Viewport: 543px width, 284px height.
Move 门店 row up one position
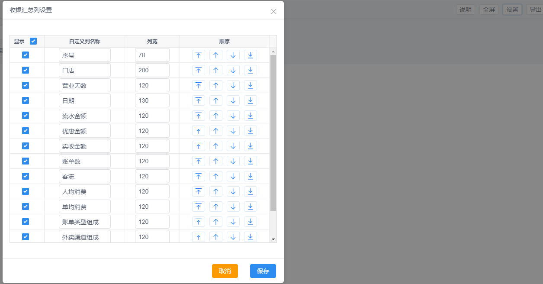click(x=216, y=70)
